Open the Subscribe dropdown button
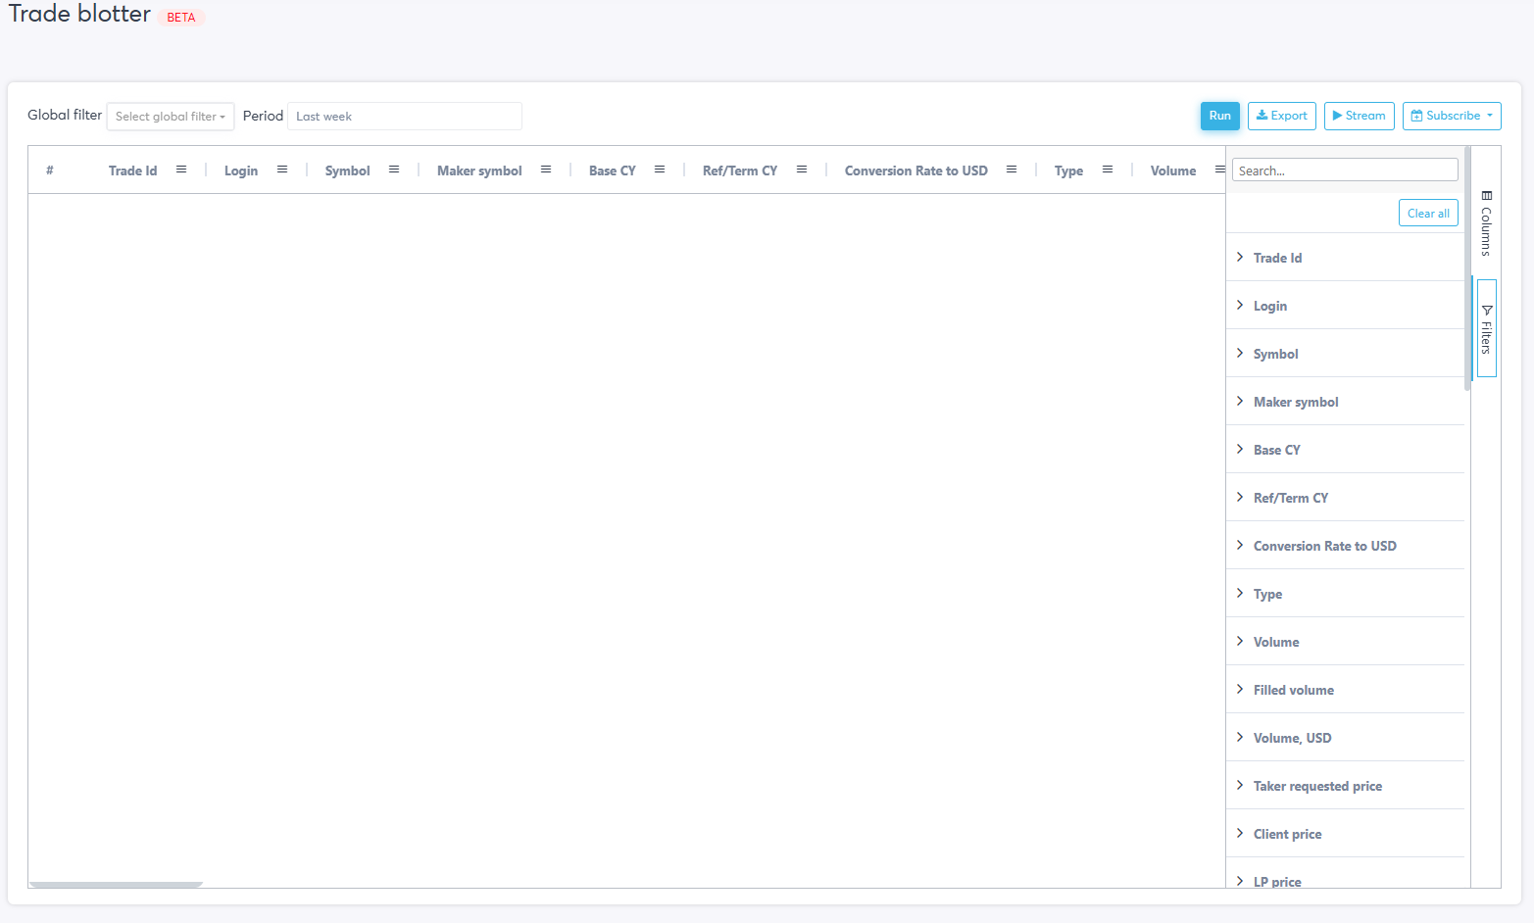The image size is (1534, 923). tap(1452, 116)
